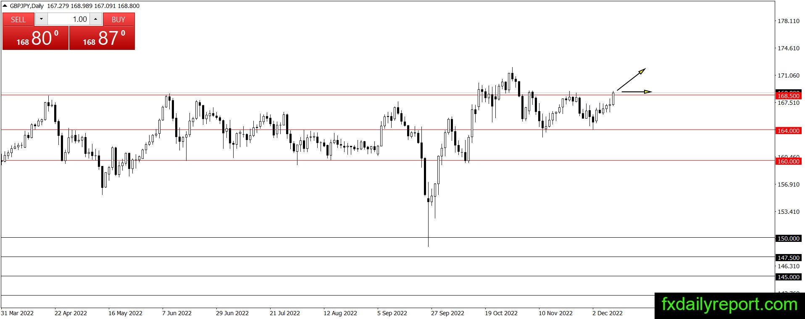The width and height of the screenshot is (805, 319).
Task: Click the 27 Sep 2022 time axis label
Action: 447,313
